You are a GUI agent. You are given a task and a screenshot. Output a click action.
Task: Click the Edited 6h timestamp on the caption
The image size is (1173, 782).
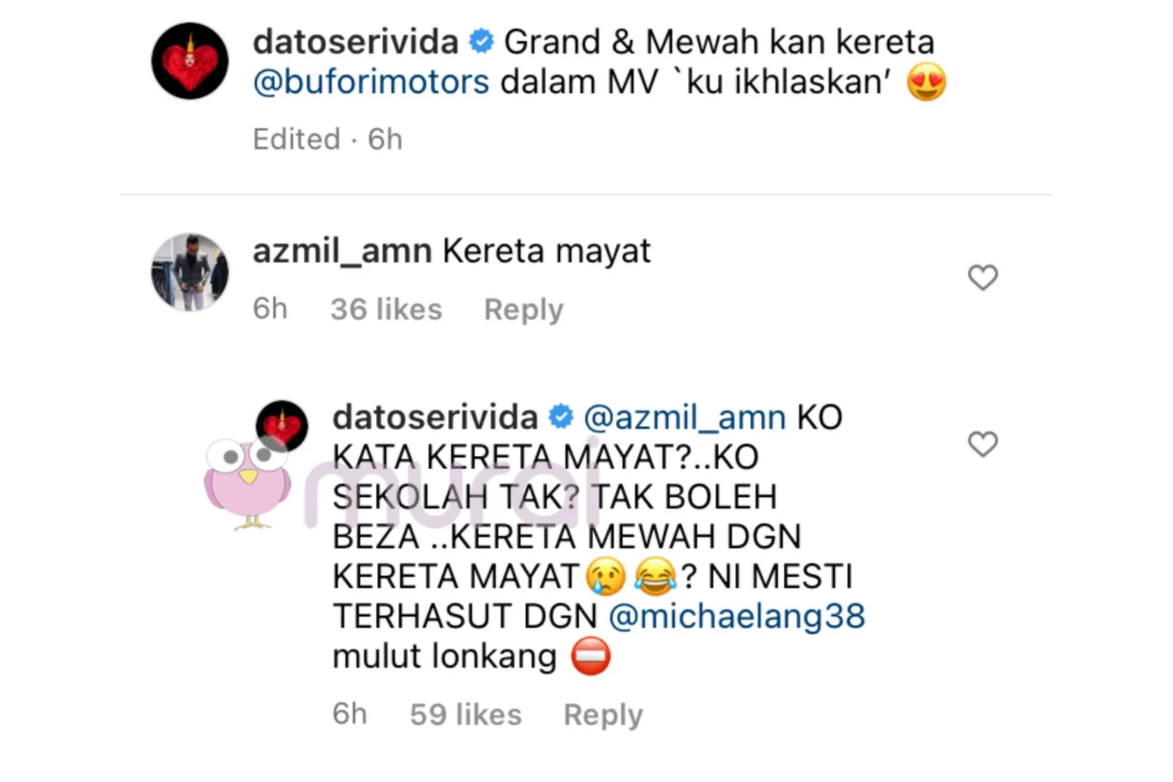(x=327, y=139)
